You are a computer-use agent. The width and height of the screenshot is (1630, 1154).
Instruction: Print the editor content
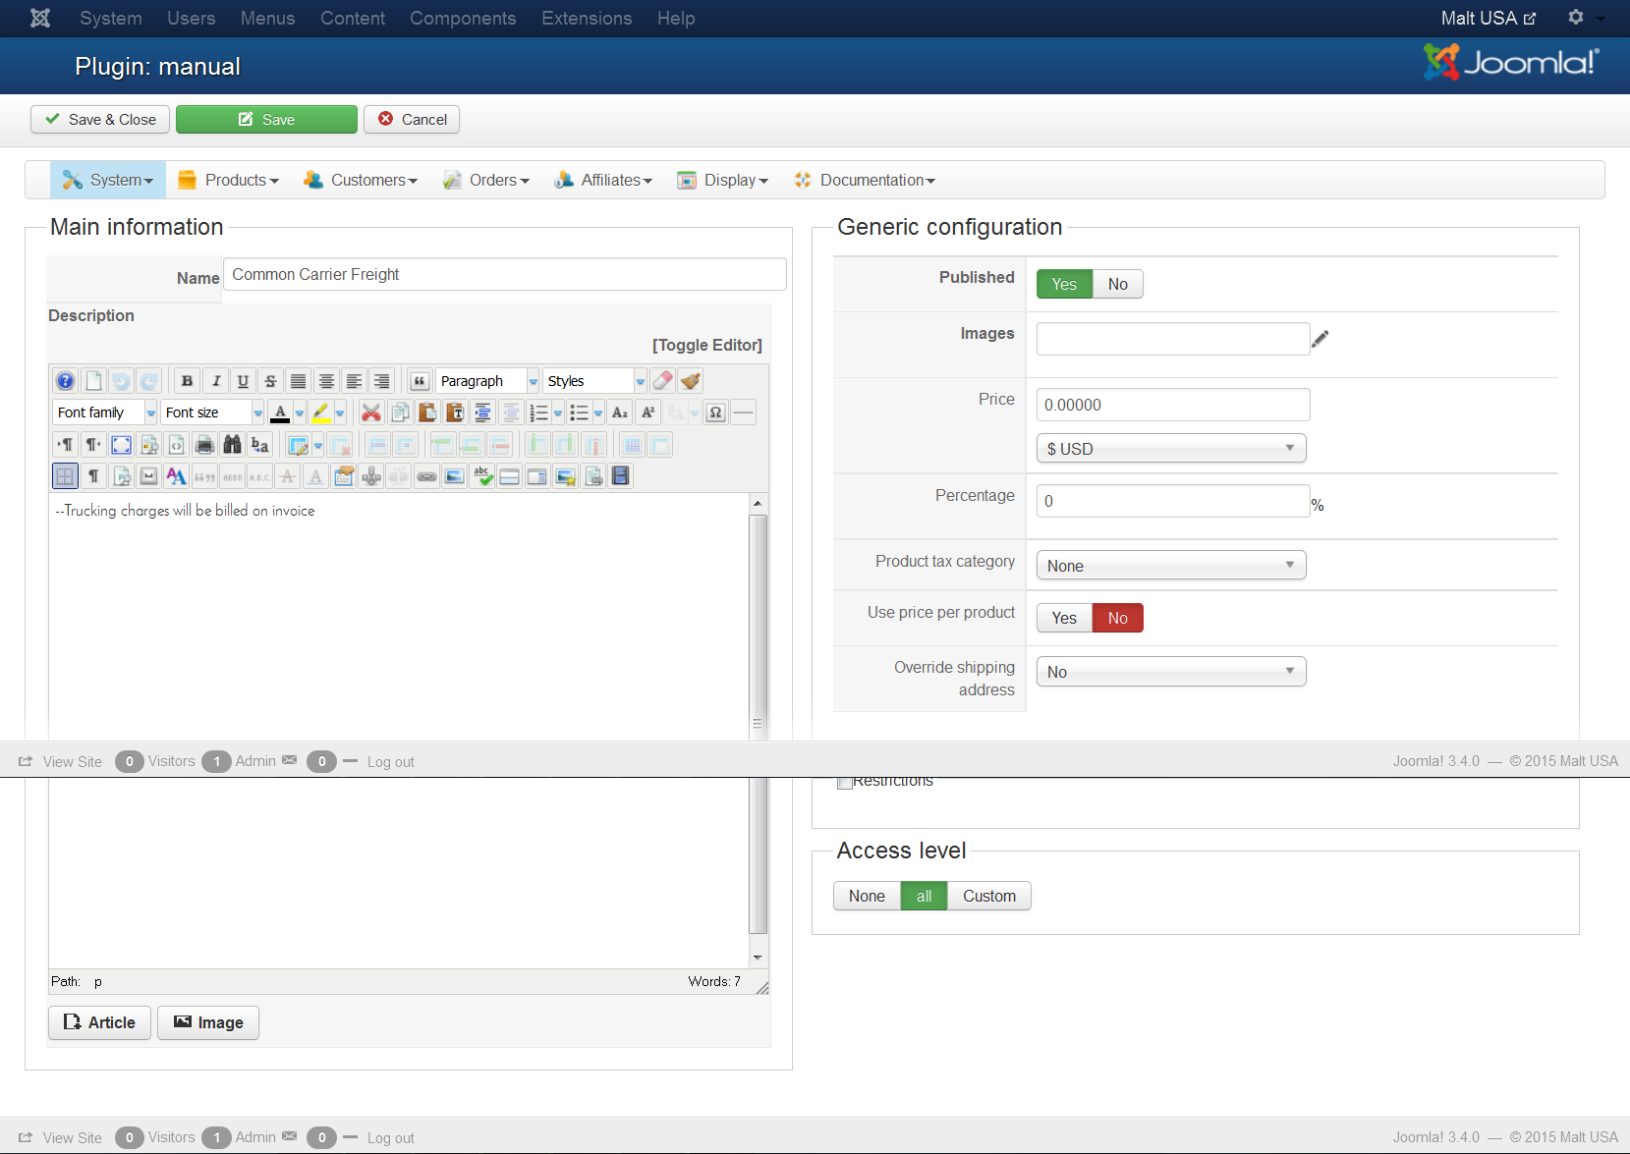pyautogui.click(x=204, y=445)
